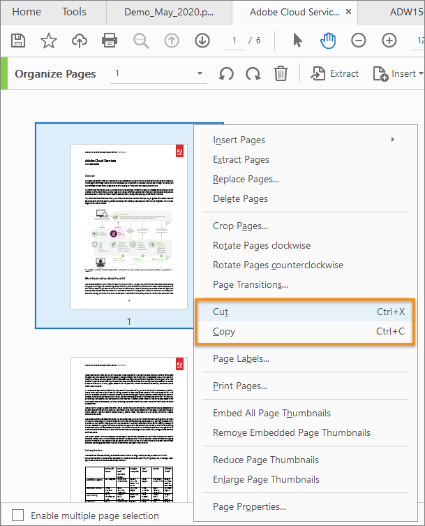
Task: Select Rotate Pages counterclockwise menu item
Action: (x=306, y=265)
